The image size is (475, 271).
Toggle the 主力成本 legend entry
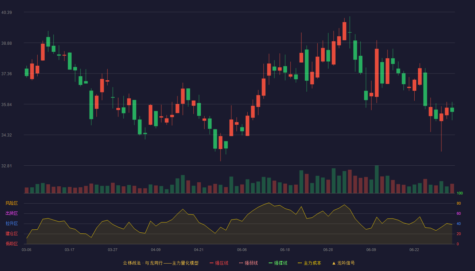tap(309, 263)
